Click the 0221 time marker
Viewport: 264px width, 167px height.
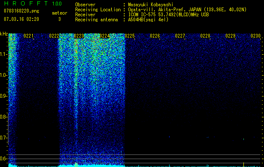point(29,36)
